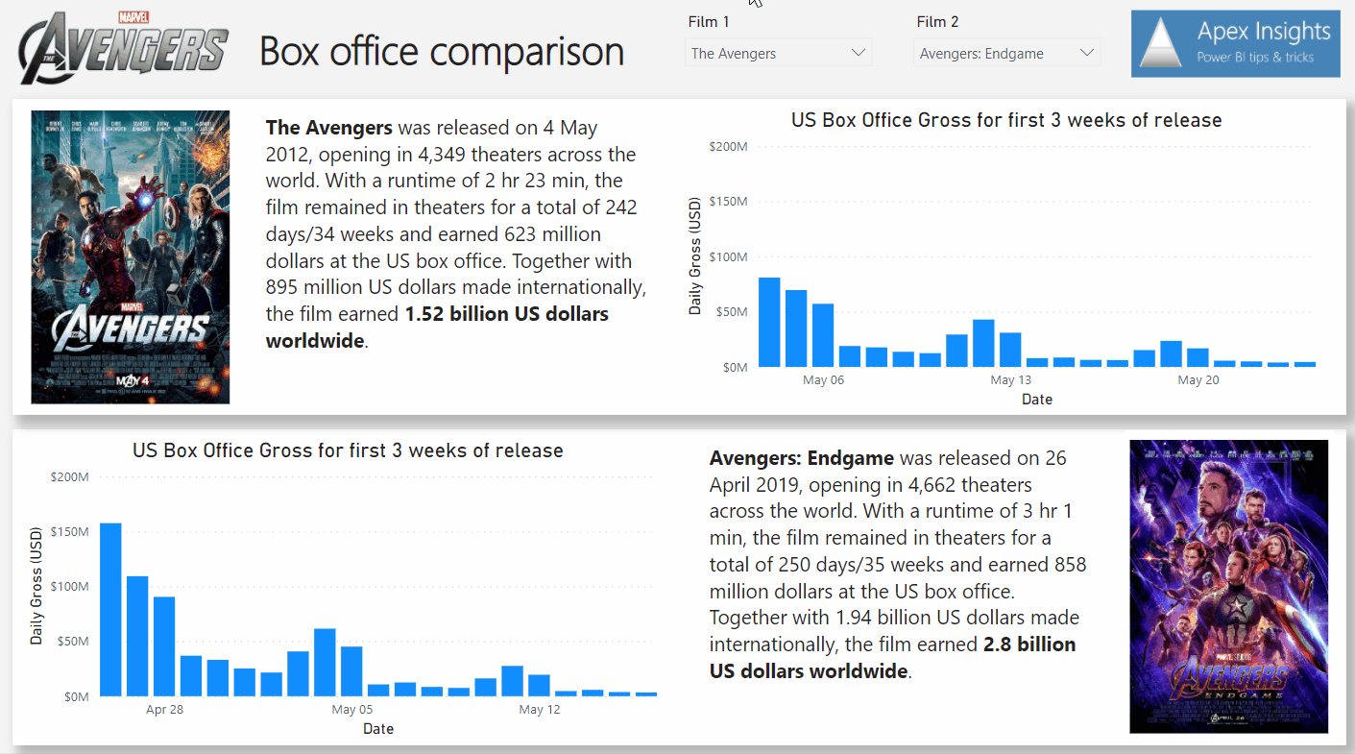Click the May 12 axis label
The width and height of the screenshot is (1355, 754).
point(539,710)
